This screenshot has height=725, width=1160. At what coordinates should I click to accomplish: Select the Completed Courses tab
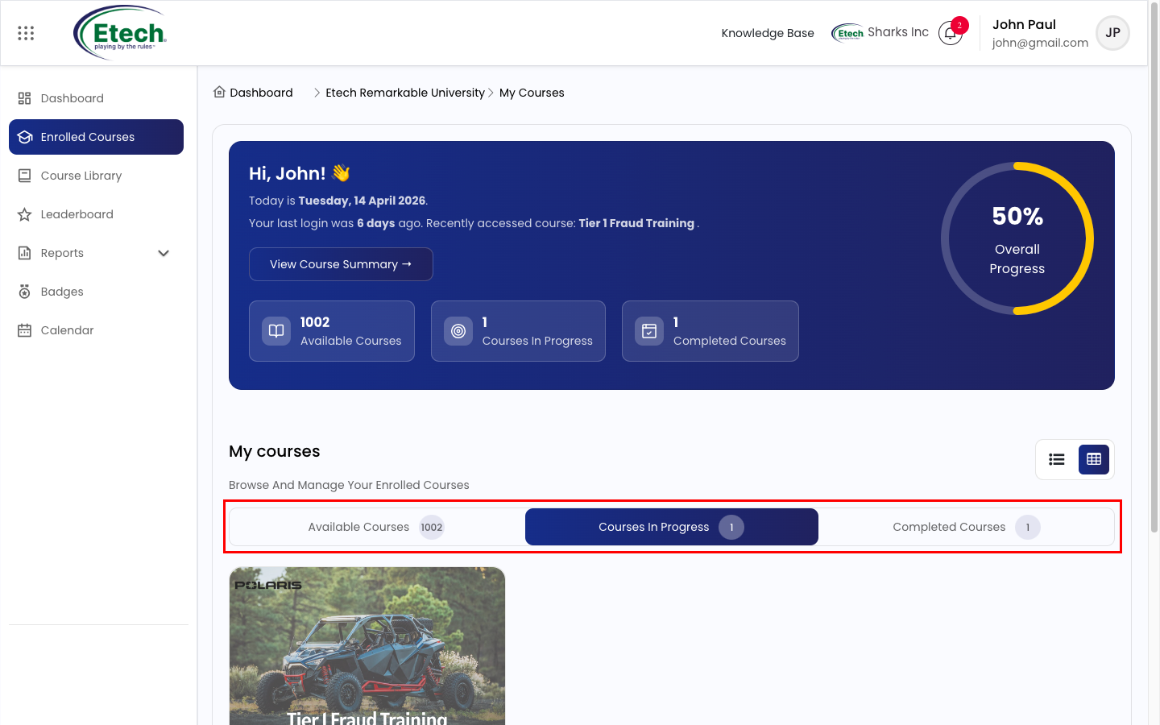point(966,527)
